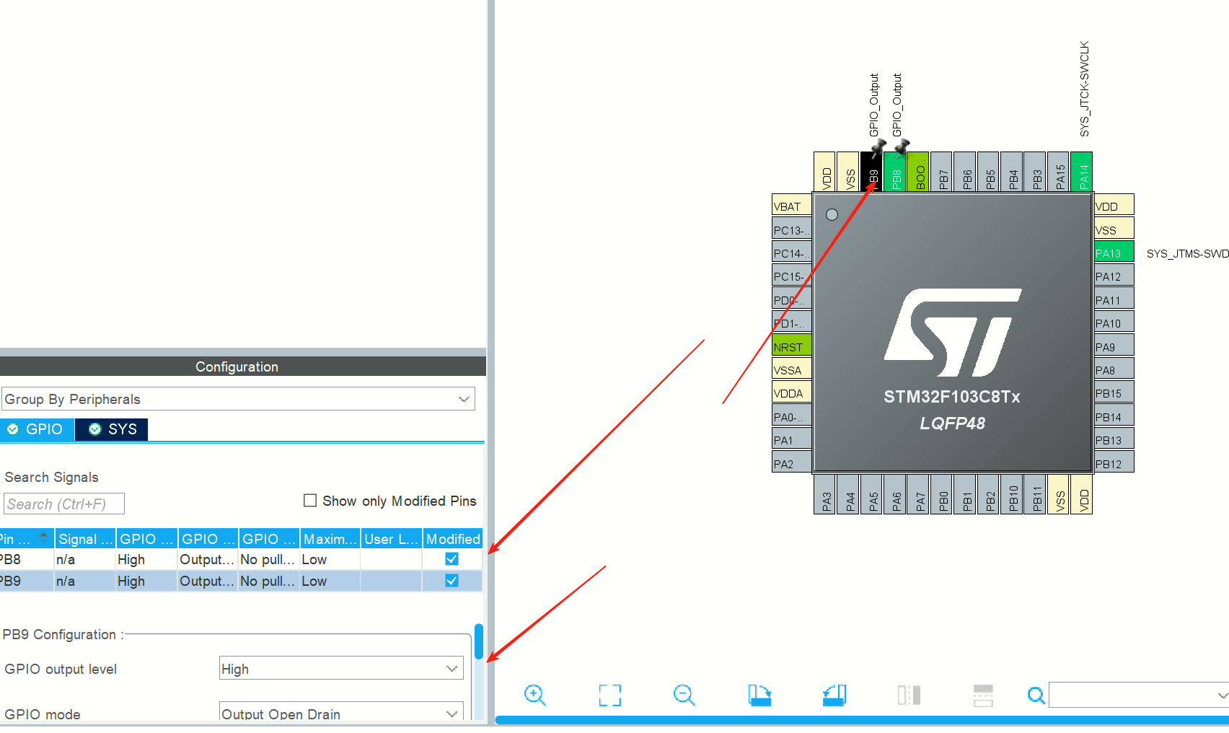Select pin PB9 on the chip

pyautogui.click(x=871, y=172)
